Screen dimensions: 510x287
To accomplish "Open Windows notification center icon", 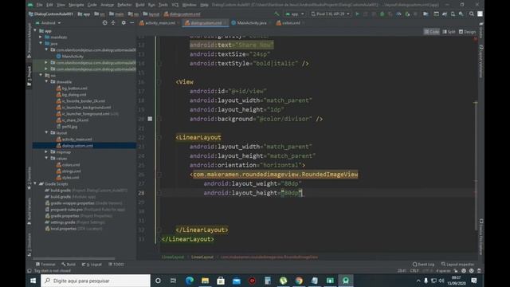I will pyautogui.click(x=474, y=281).
